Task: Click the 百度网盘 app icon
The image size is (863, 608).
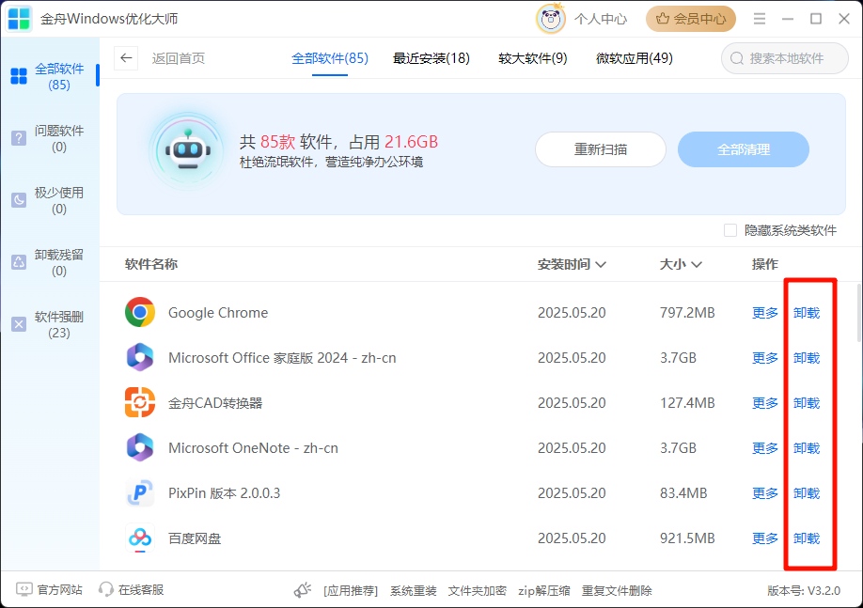Action: tap(140, 538)
